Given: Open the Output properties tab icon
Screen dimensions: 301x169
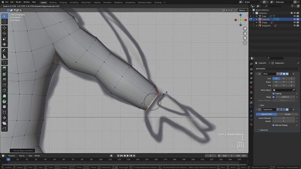Looking at the screenshot, I should point(251,74).
